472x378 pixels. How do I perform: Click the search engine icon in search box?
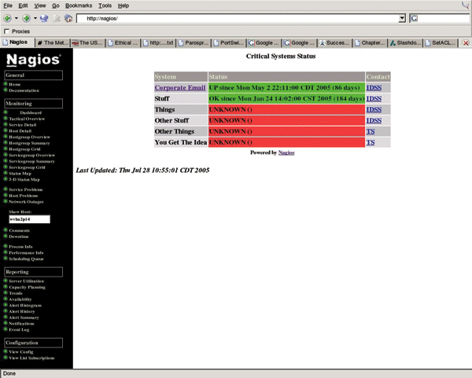coord(415,17)
